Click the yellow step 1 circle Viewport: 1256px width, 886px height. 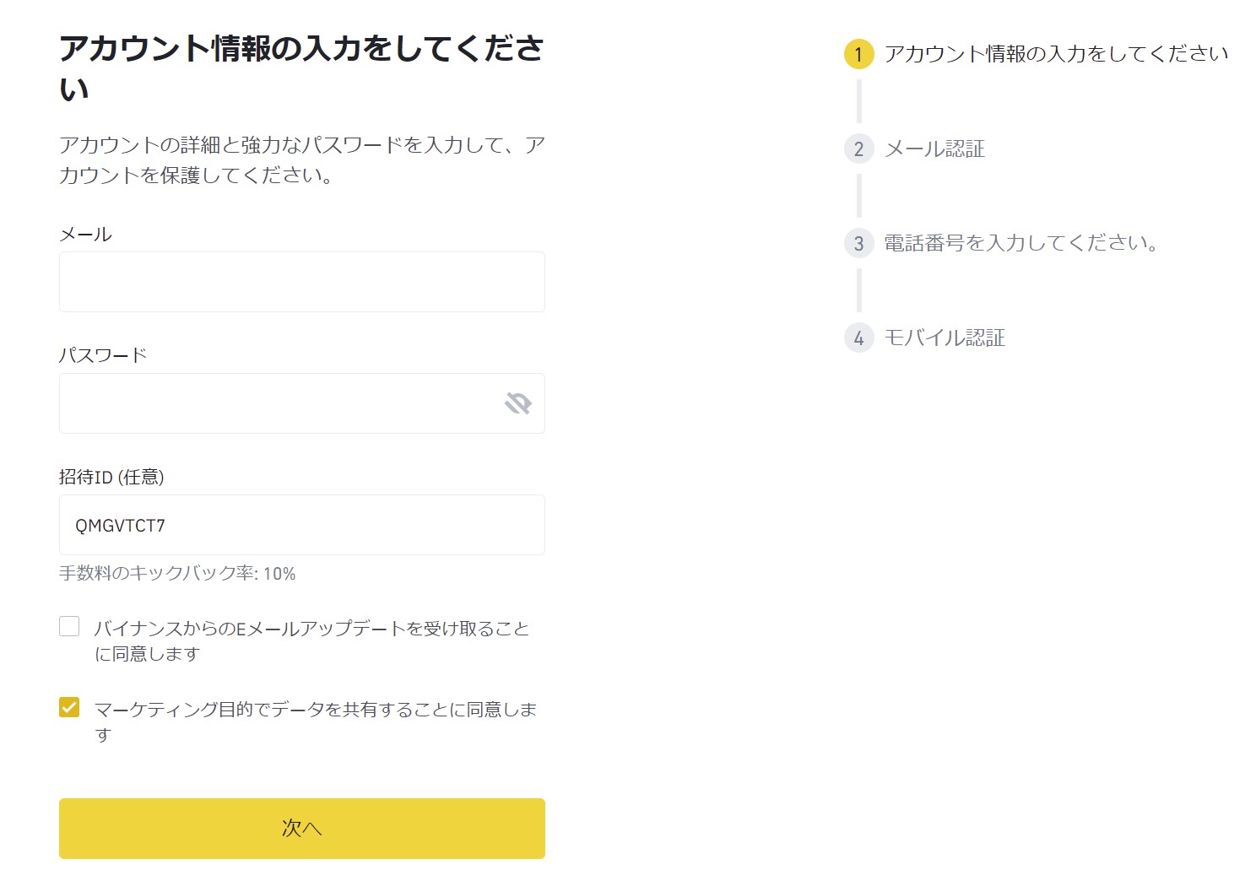click(858, 54)
